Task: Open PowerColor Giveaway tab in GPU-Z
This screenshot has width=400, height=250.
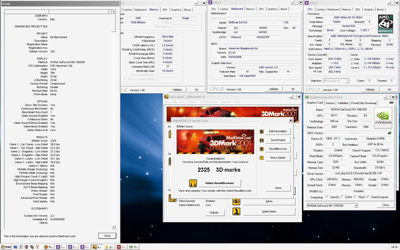Action: (x=363, y=103)
